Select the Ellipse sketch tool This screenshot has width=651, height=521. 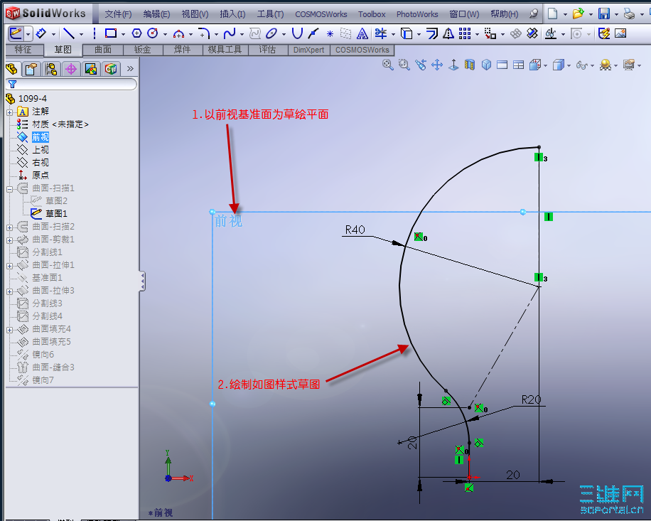(271, 33)
